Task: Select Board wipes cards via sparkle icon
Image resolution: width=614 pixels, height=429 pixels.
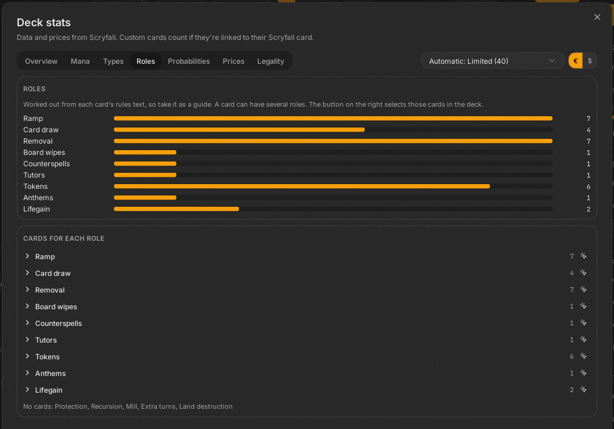Action: pos(583,306)
